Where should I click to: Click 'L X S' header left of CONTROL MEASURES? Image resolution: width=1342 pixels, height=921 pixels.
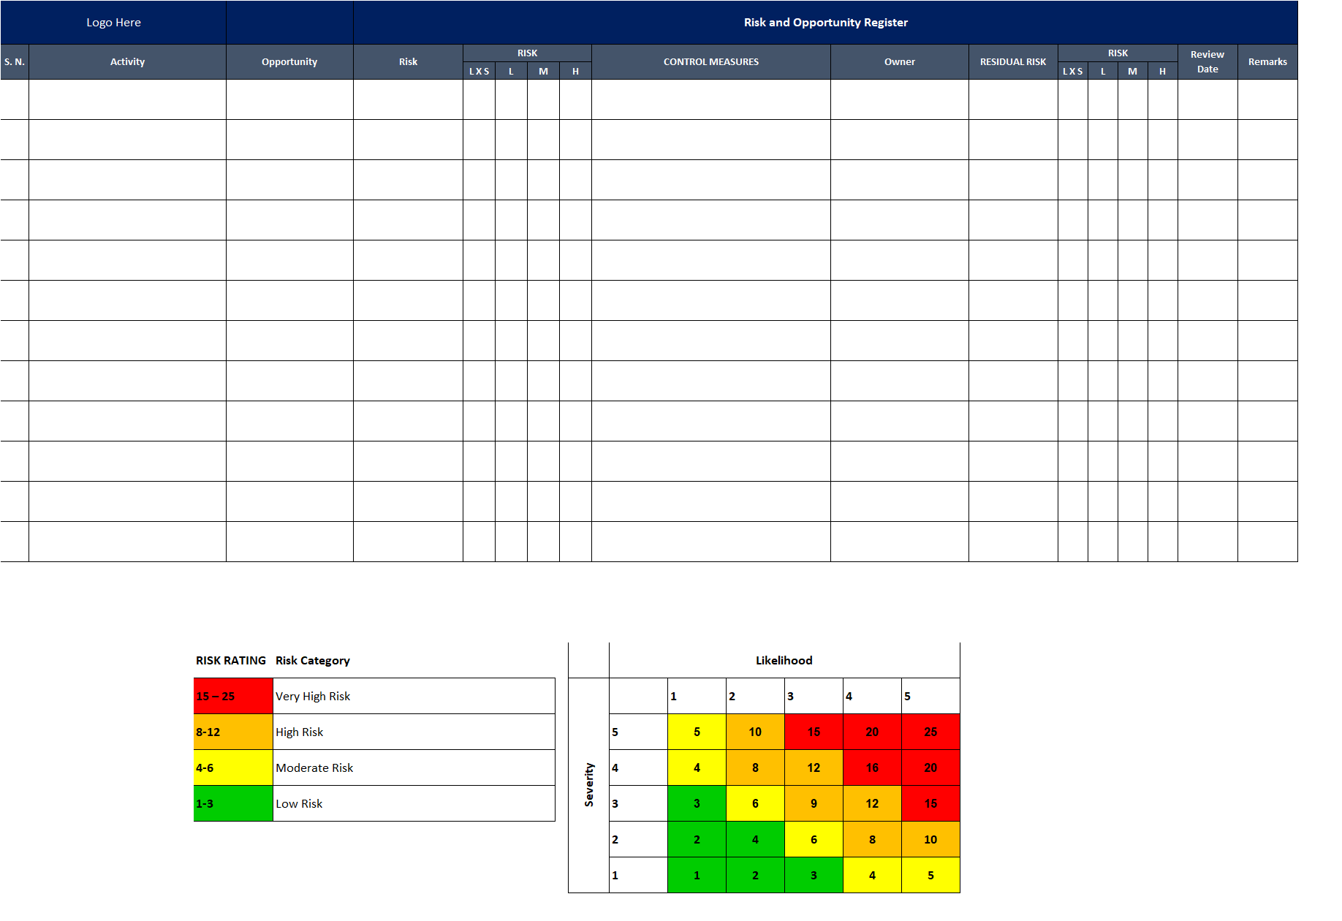[479, 71]
